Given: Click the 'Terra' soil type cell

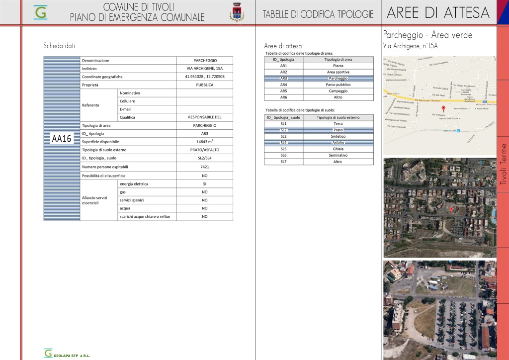Looking at the screenshot, I should click(x=338, y=124).
